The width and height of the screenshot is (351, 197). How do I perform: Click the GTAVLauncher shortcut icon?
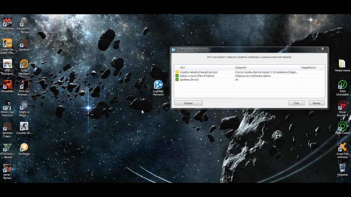(7, 150)
